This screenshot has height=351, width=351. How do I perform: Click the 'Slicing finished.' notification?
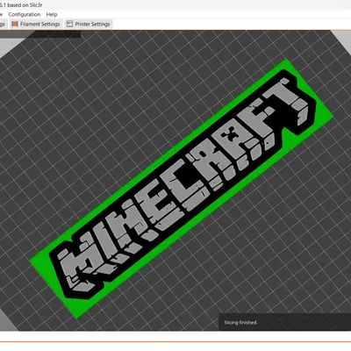[x=285, y=322]
